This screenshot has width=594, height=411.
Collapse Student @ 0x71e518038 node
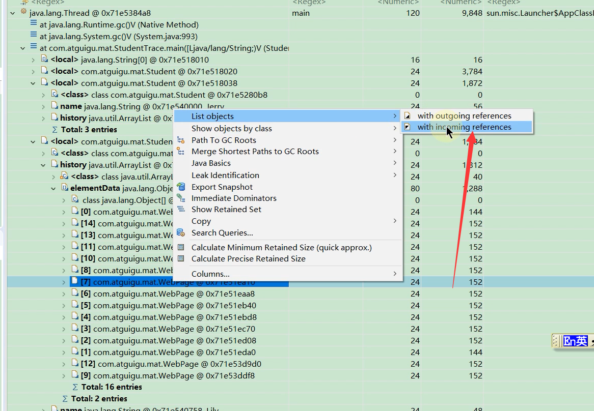(33, 83)
